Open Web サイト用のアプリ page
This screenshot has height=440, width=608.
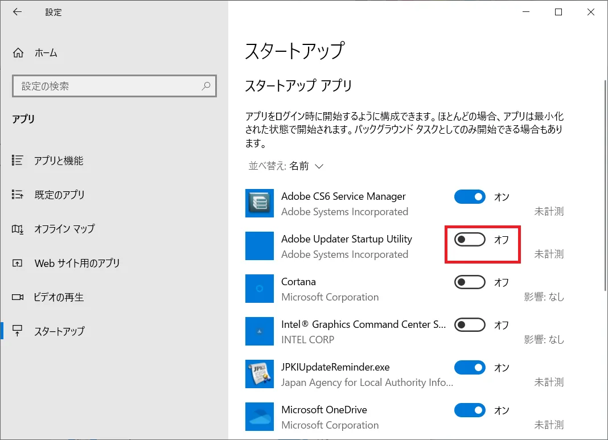77,263
